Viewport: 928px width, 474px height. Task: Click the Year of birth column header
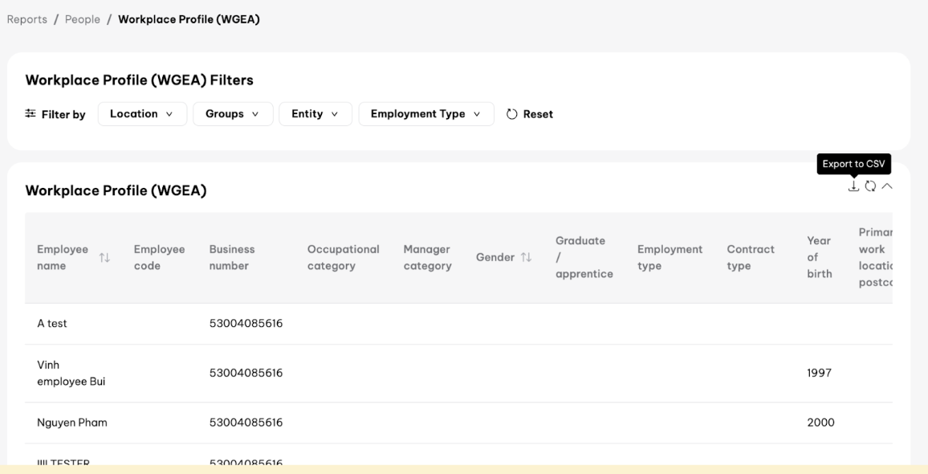click(x=819, y=257)
